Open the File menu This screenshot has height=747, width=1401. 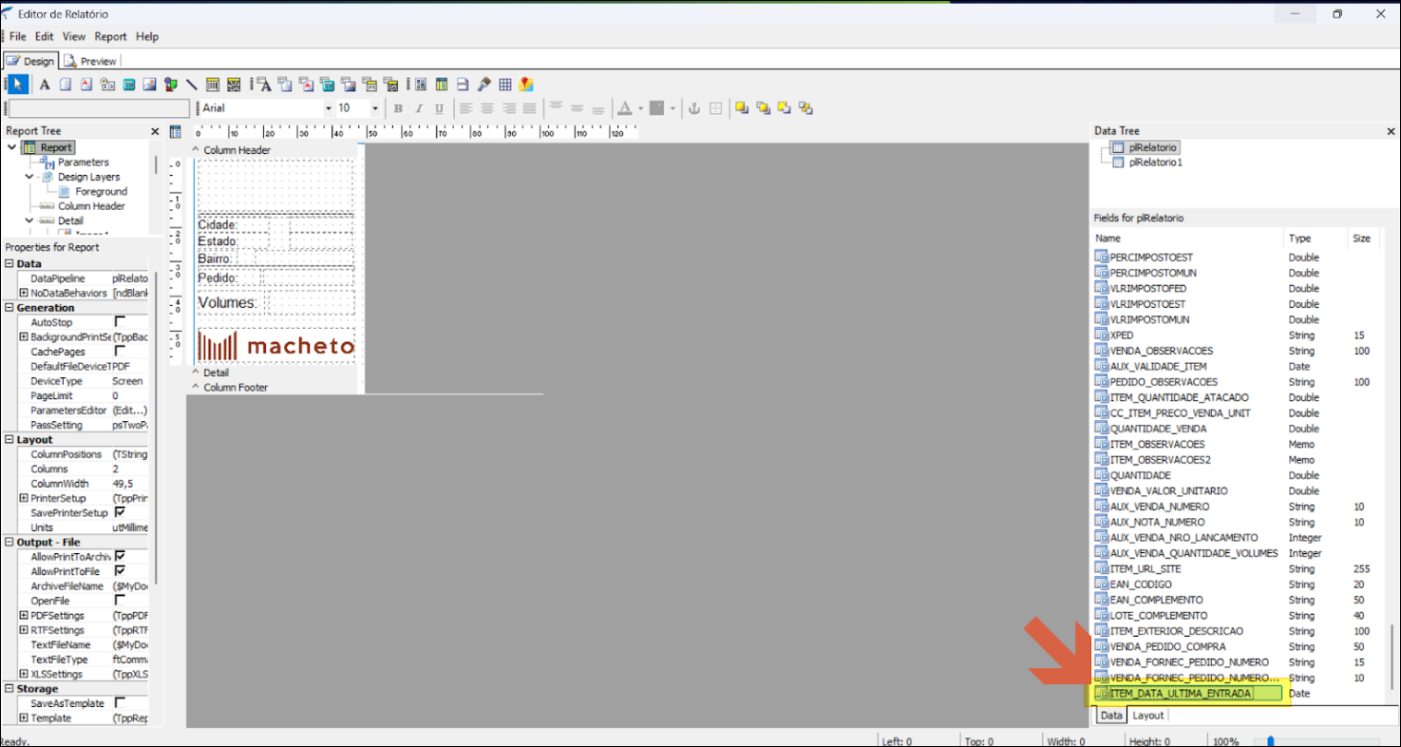coord(18,36)
